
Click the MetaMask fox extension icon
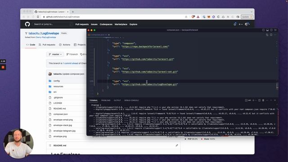click(x=209, y=17)
